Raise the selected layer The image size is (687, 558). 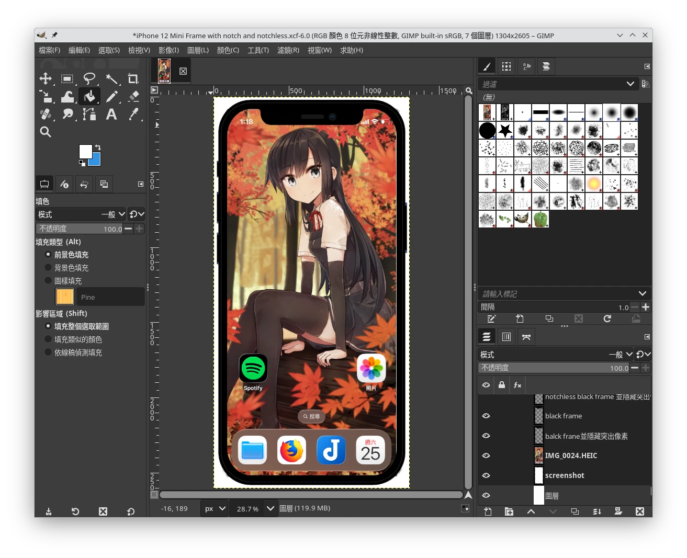tap(531, 511)
